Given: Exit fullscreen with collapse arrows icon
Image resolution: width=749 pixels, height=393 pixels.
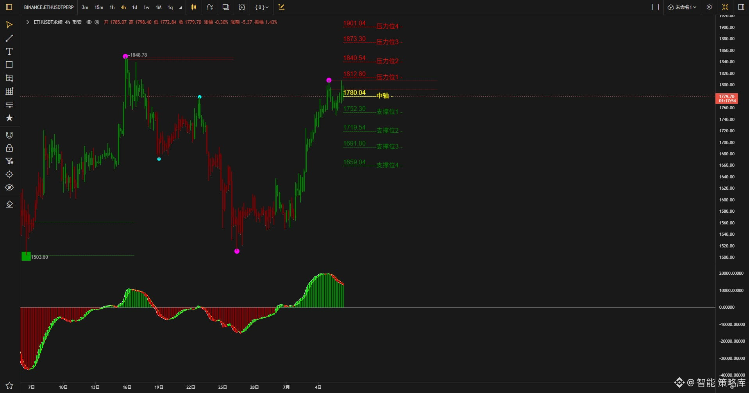Looking at the screenshot, I should tap(725, 7).
